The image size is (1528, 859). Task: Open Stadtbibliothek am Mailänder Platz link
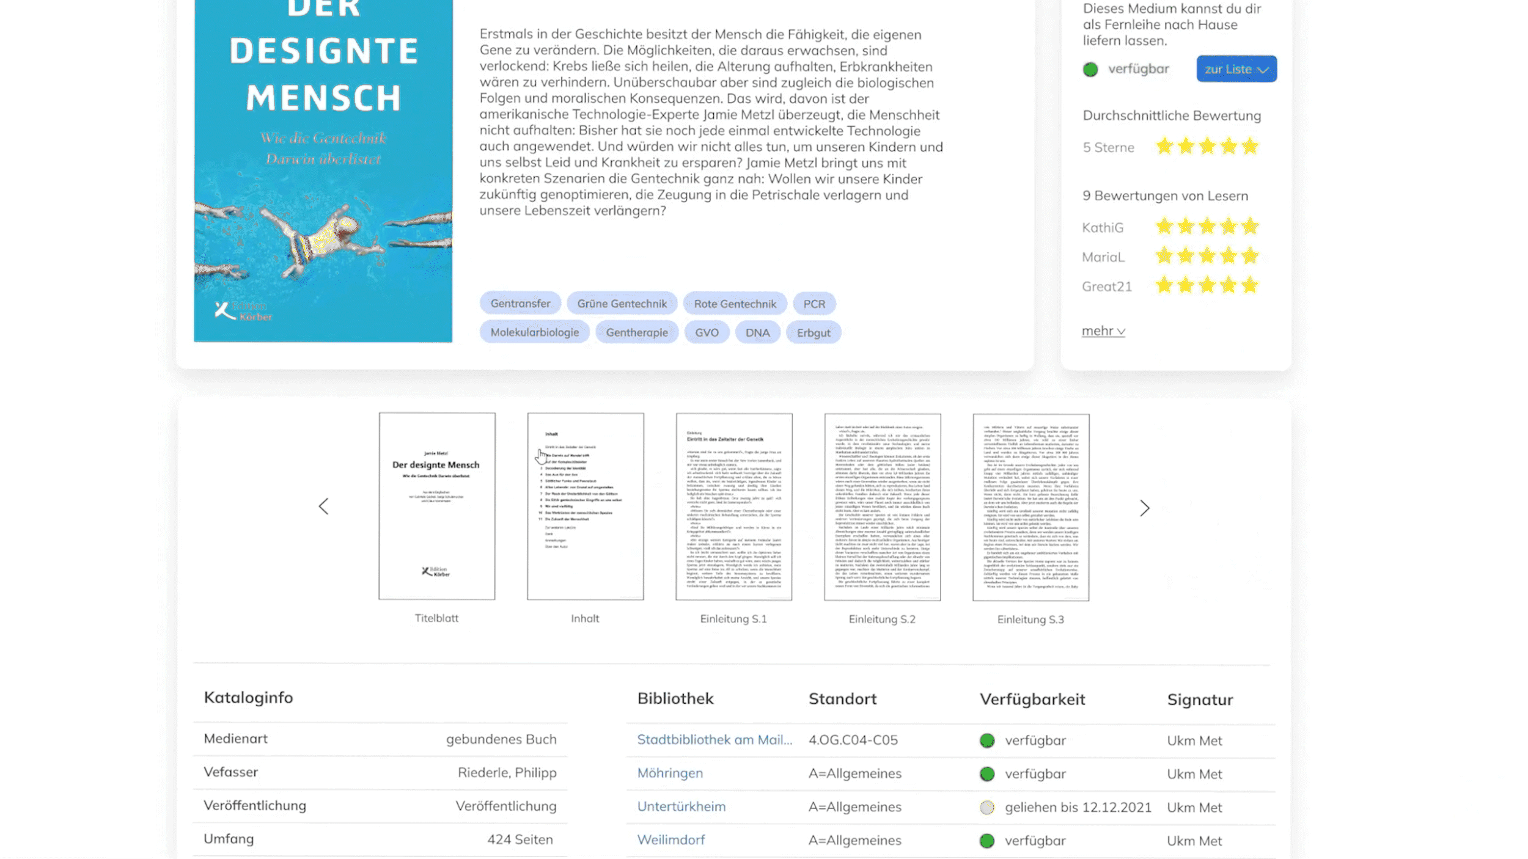pos(714,740)
